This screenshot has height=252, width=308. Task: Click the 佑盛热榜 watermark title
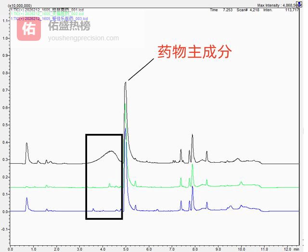point(76,26)
